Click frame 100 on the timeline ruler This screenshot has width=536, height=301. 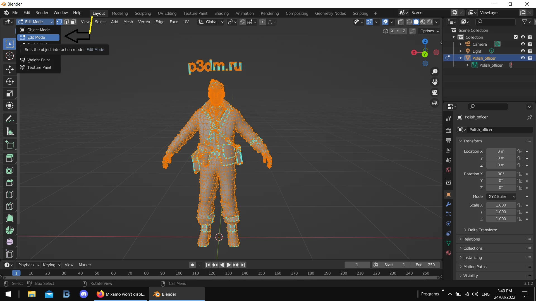[179, 273]
